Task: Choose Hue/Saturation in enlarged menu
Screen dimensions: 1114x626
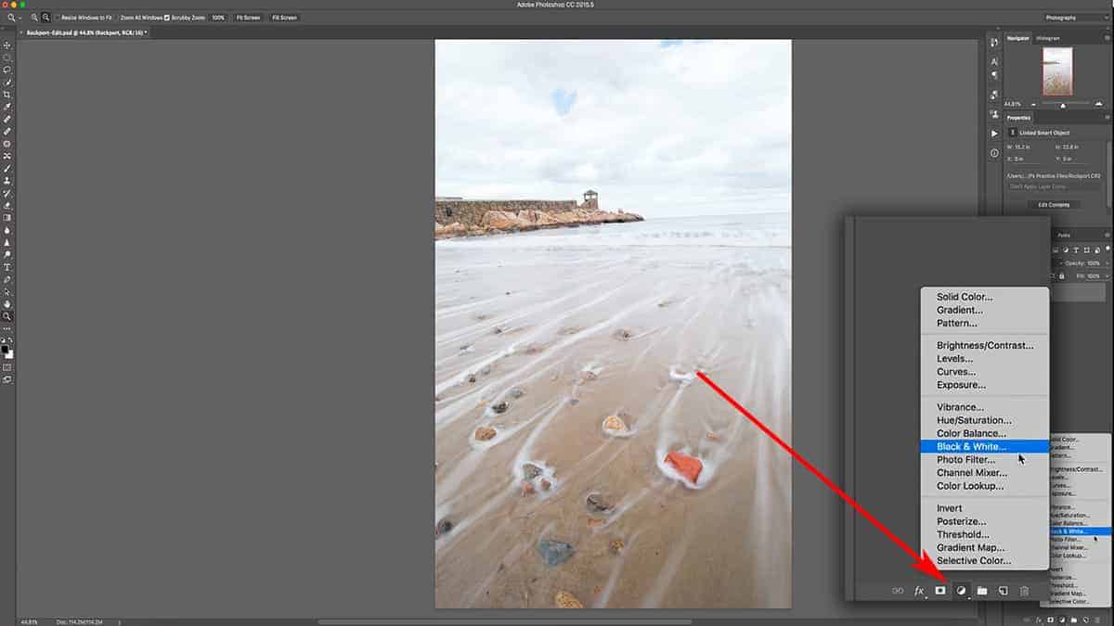Action: [984, 420]
